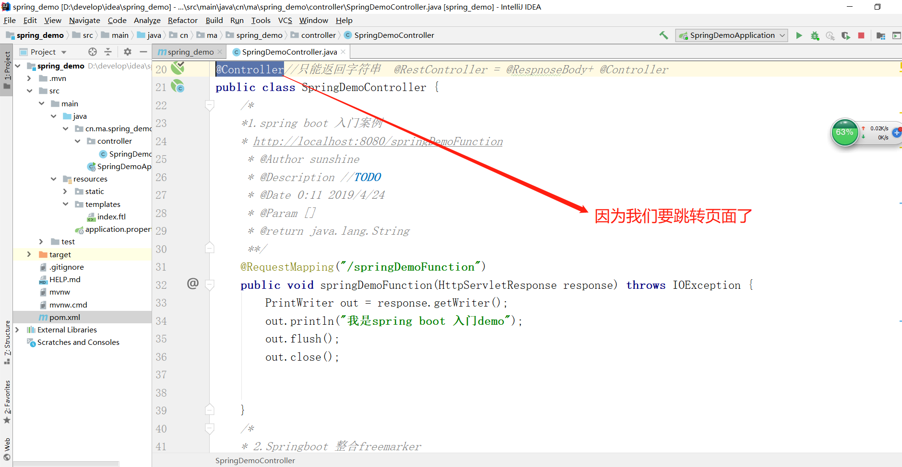Fold the method at line 32

point(210,285)
